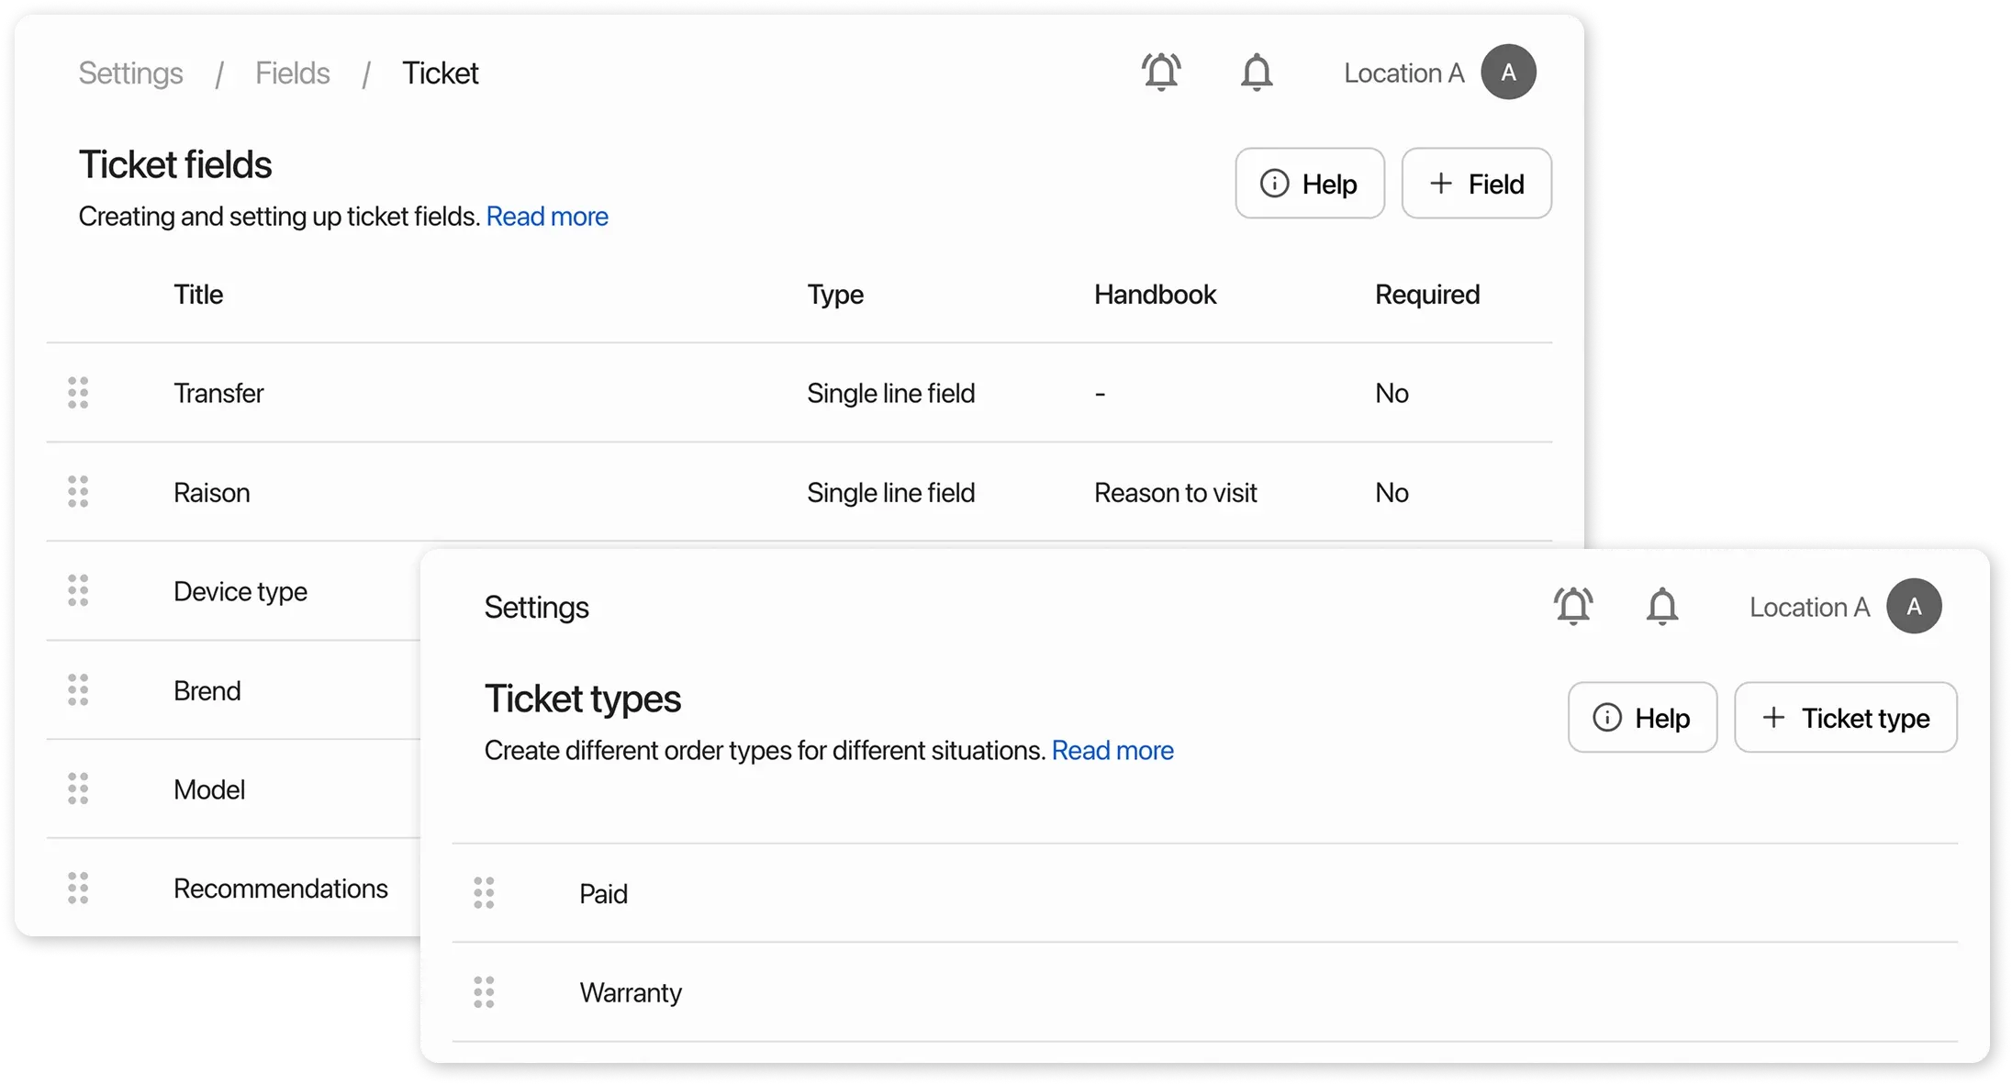2012x1085 pixels.
Task: Go to Fields via the breadcrumb
Action: coord(293,73)
